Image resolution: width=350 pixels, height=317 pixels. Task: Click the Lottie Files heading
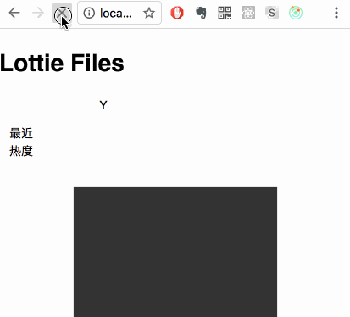tap(62, 63)
